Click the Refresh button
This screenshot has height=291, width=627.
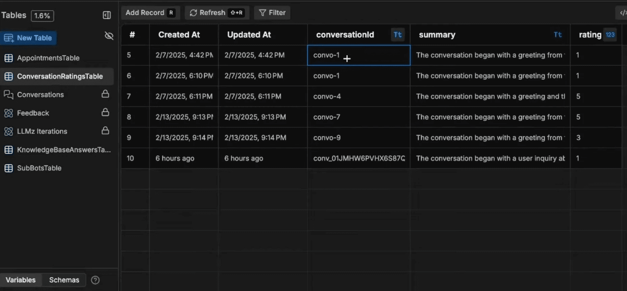coord(217,12)
